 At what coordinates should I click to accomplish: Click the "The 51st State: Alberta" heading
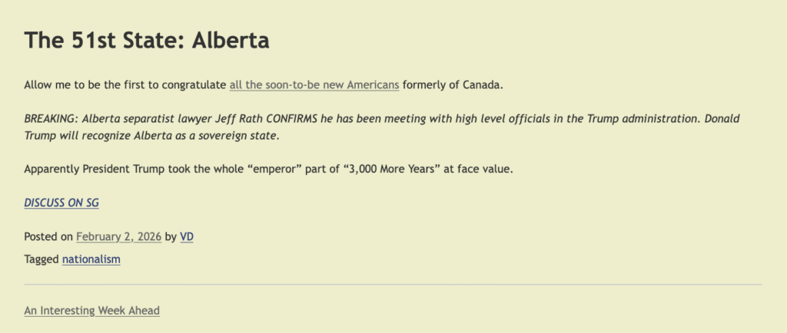pos(146,40)
